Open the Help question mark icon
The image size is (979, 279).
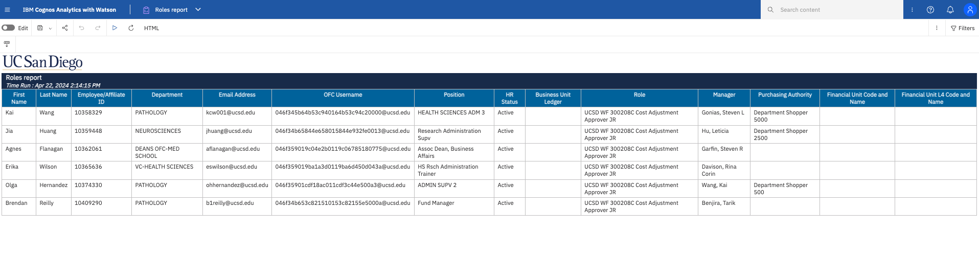point(930,10)
